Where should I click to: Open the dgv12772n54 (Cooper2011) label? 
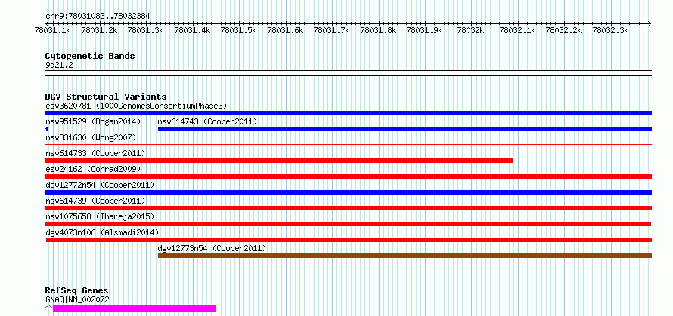tap(100, 185)
